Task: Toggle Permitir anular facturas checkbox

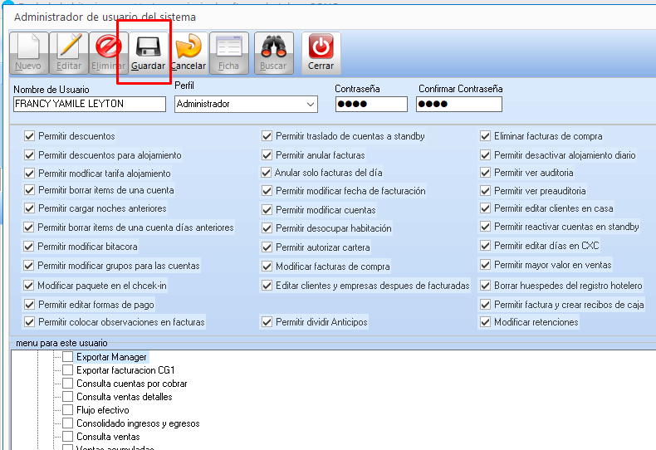Action: 267,155
